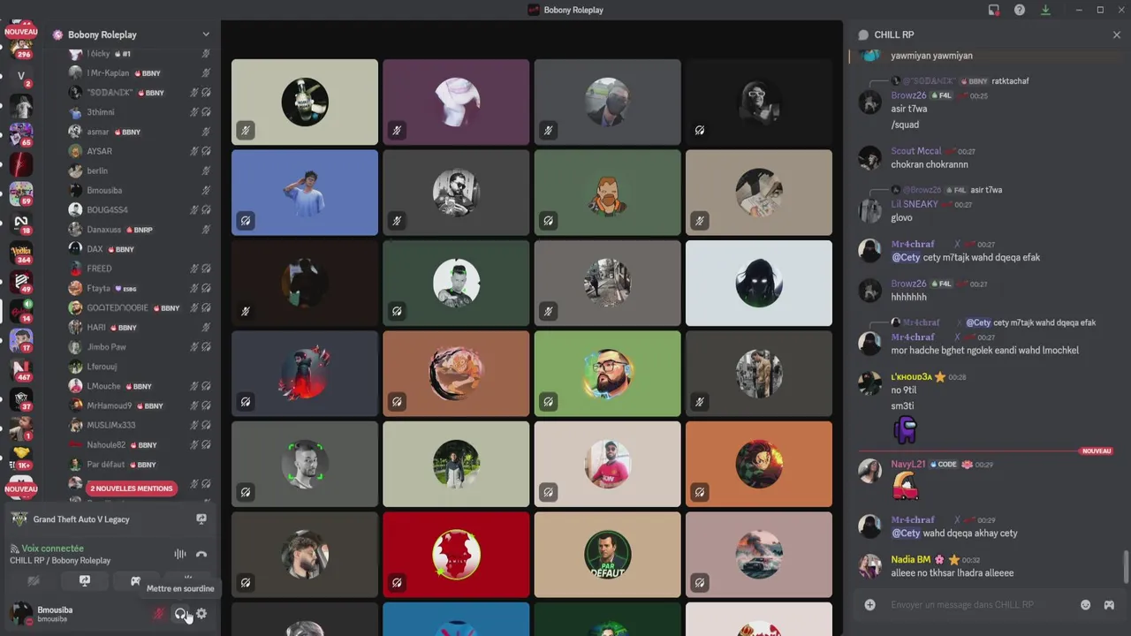Screen dimensions: 1131x636
Task: Close the CHILL RP chat panel
Action: coord(1117,34)
